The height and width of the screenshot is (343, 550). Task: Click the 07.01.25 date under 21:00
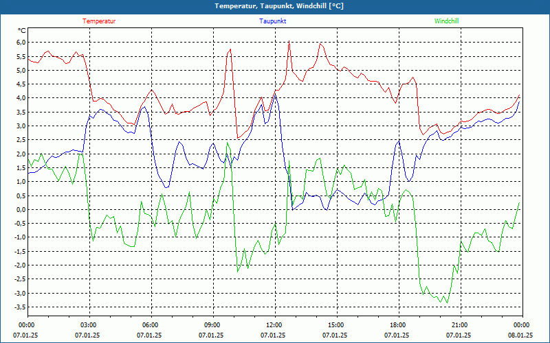(459, 335)
